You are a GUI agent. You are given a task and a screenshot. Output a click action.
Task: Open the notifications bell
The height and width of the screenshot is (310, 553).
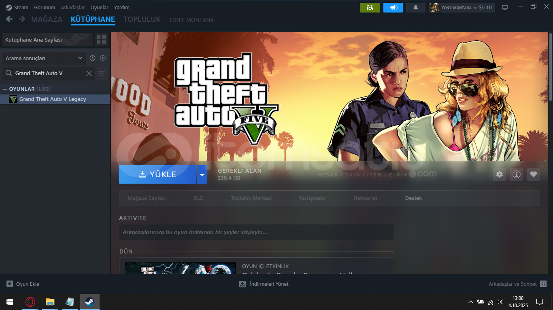click(416, 8)
